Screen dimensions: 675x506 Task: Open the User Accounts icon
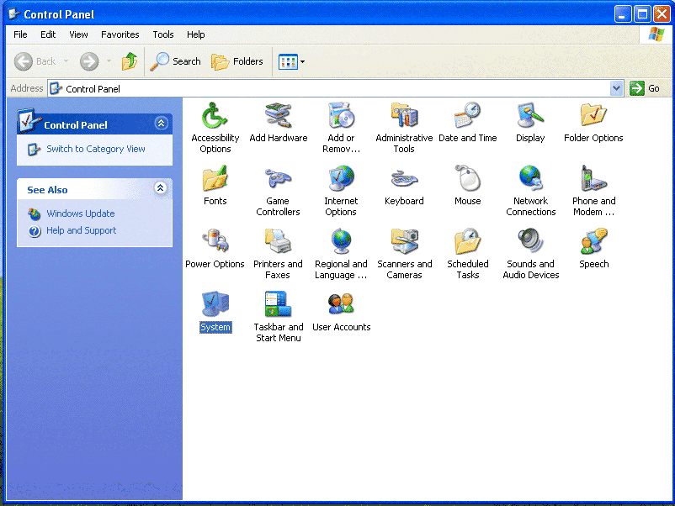(341, 304)
